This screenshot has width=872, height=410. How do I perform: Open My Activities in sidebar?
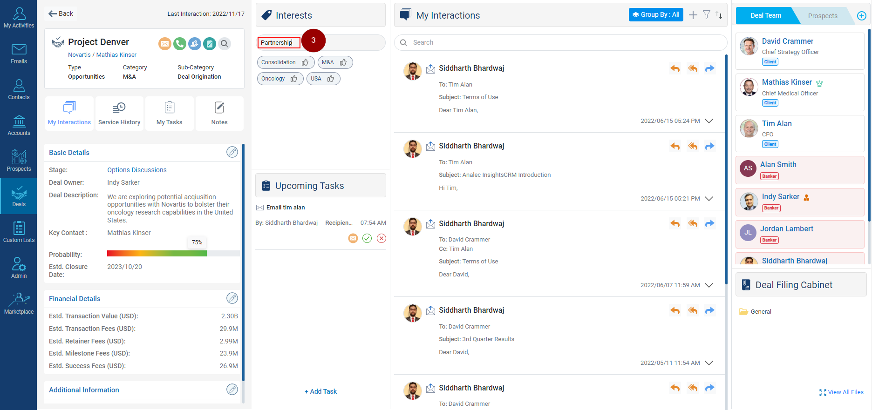pos(19,18)
